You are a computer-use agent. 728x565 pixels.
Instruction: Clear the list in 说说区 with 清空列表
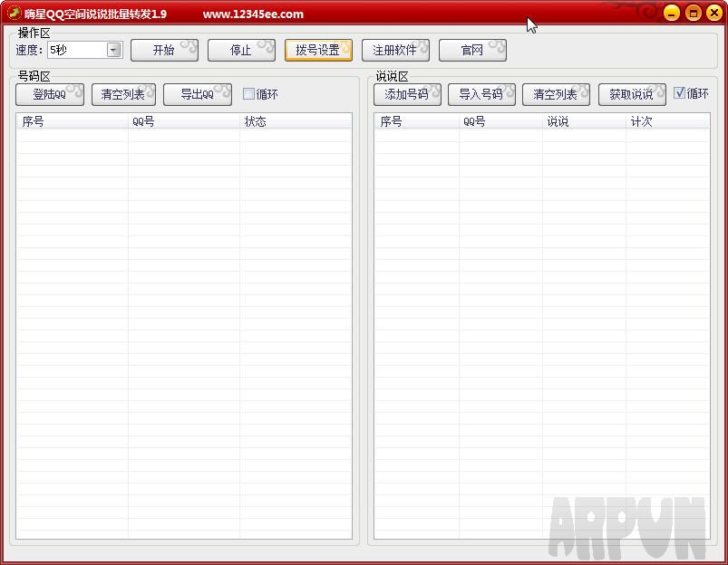(556, 95)
